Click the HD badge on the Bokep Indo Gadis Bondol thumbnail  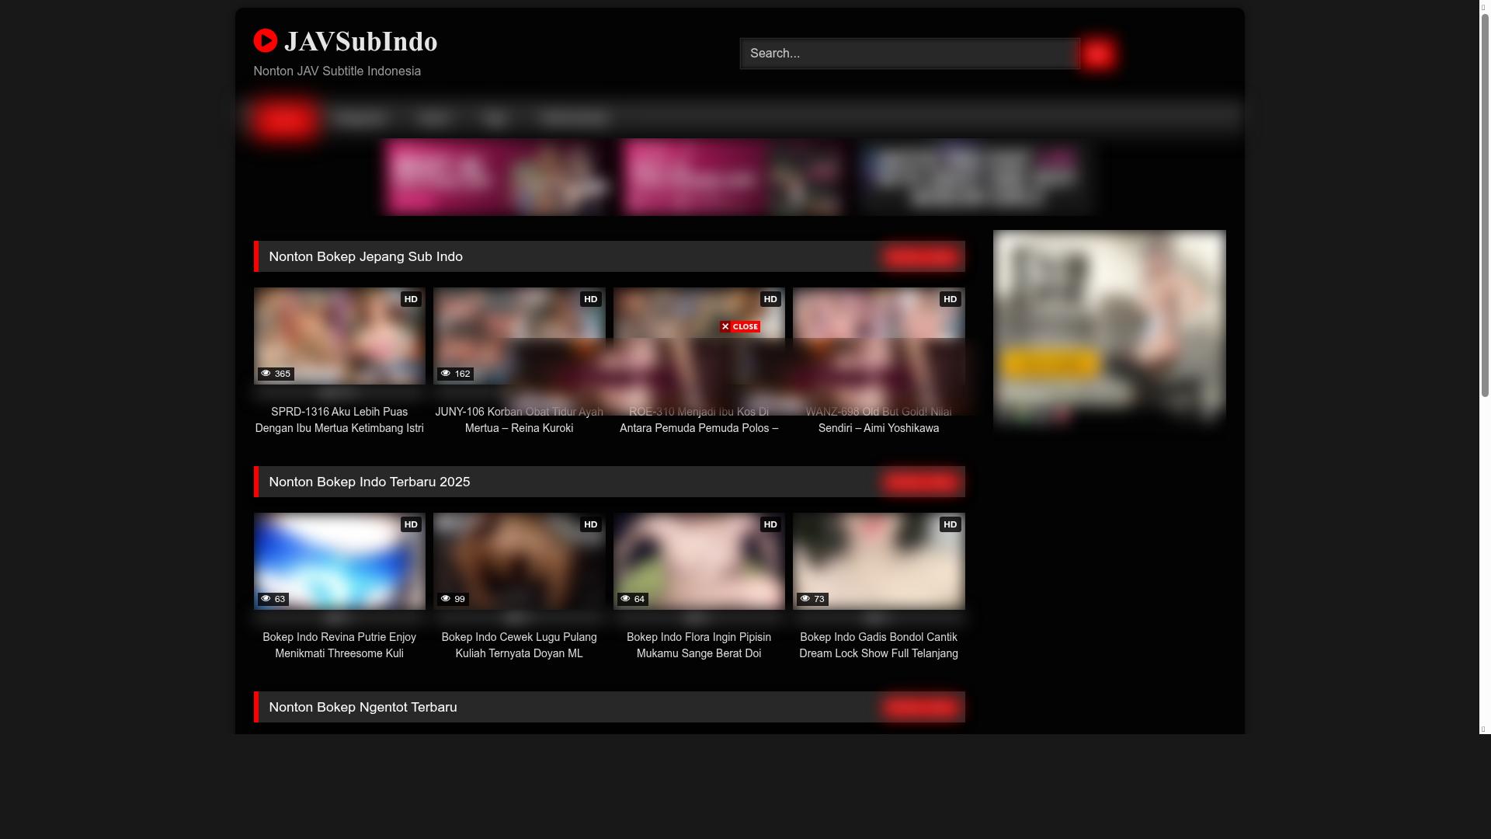pyautogui.click(x=950, y=524)
